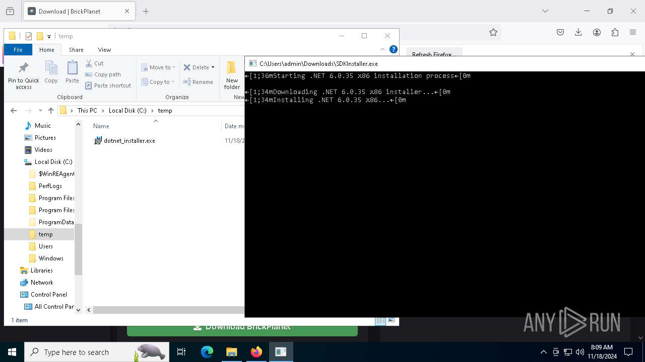Open the Copy to dropdown

tap(158, 82)
